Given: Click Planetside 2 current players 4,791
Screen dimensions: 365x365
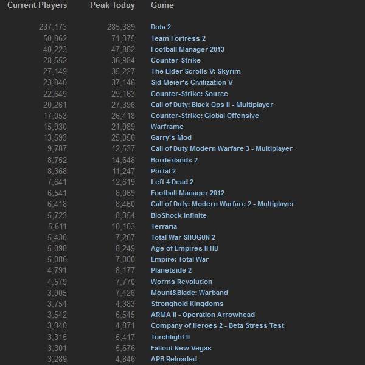Looking at the screenshot, I should (57, 270).
